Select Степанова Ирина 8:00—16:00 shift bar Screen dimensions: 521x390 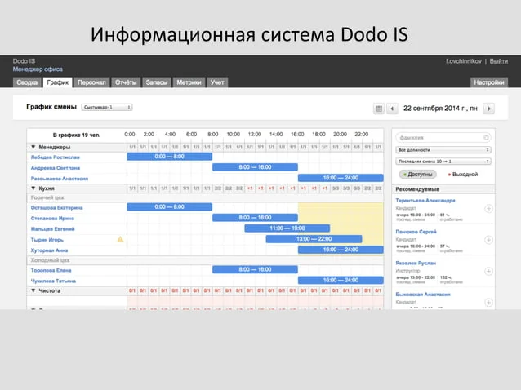tap(255, 217)
